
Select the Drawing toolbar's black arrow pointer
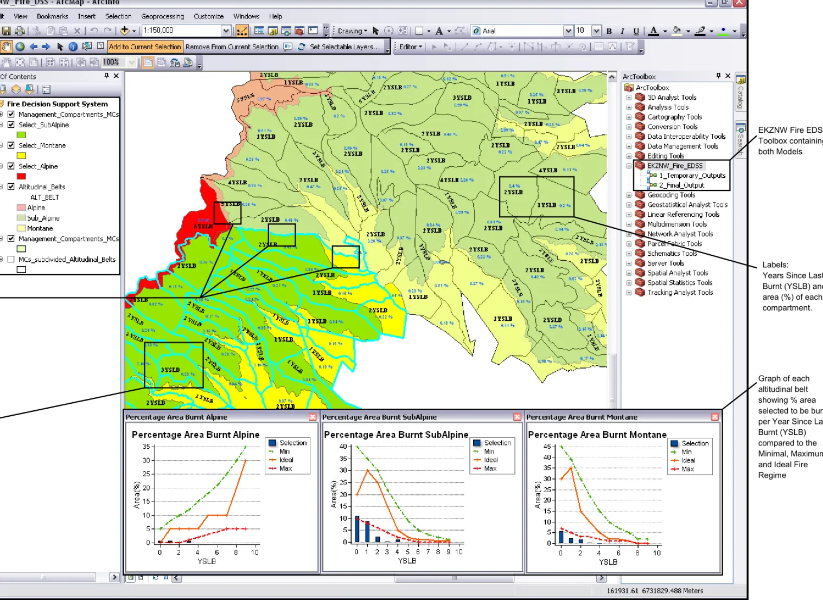375,31
